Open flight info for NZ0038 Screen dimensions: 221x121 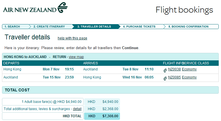coord(174,69)
